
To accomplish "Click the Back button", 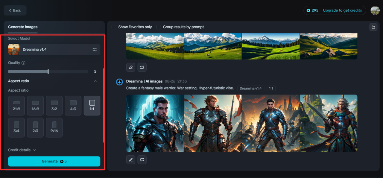I will pos(15,10).
